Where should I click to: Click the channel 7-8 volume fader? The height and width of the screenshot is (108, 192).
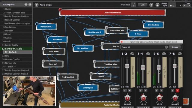pyautogui.click(x=175, y=66)
